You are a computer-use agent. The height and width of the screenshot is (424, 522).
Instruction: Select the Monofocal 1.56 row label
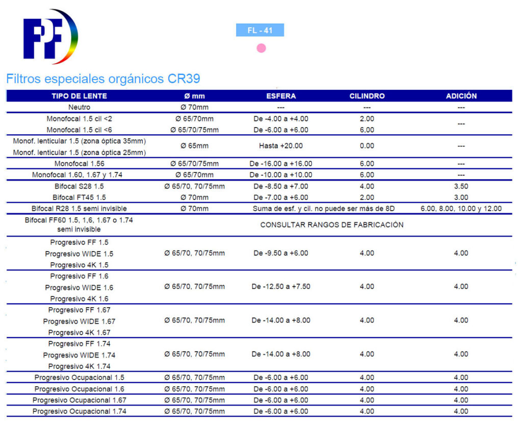point(79,164)
